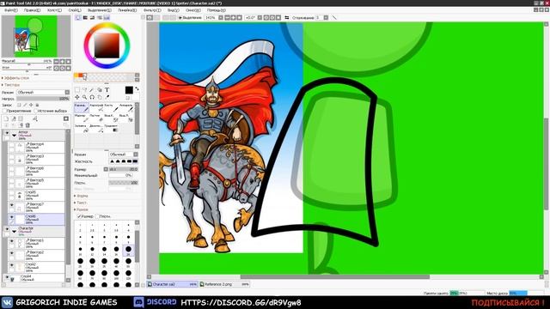
Task: Select the flat hardness edge shape
Action: [x=135, y=161]
